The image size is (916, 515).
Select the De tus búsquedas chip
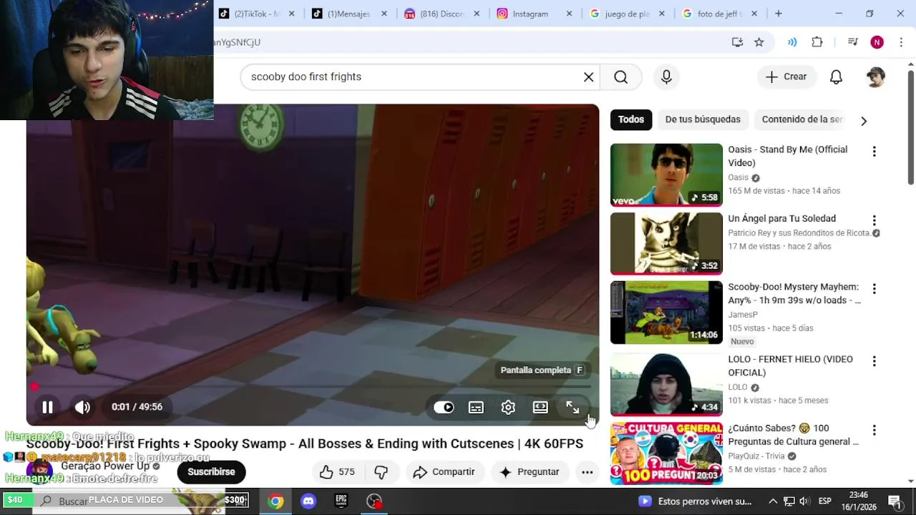point(703,119)
